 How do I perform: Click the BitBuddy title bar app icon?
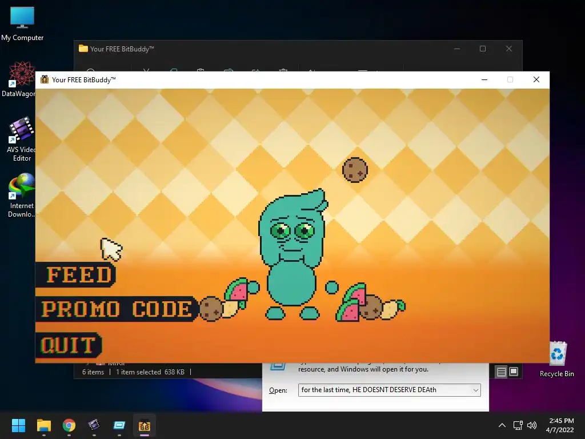point(45,79)
